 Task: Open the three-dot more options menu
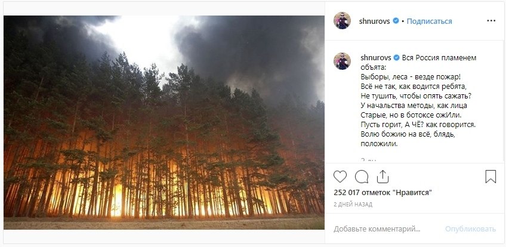point(491,21)
